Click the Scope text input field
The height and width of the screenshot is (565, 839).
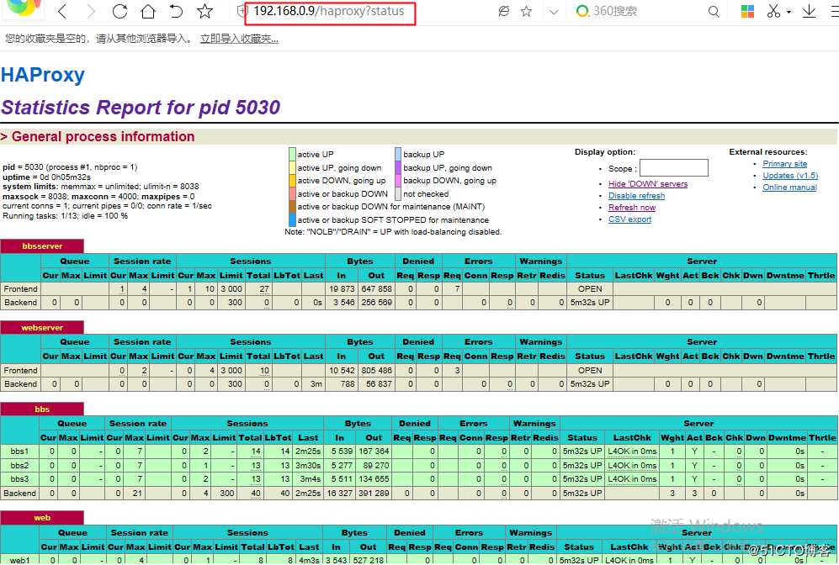[x=674, y=168]
